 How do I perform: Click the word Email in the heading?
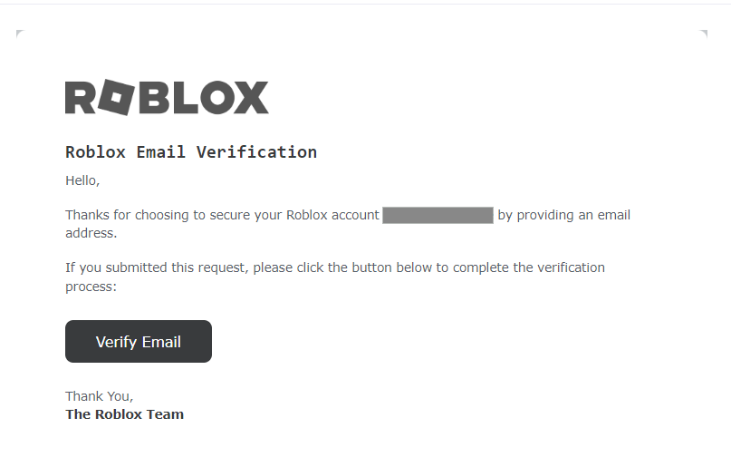point(161,152)
